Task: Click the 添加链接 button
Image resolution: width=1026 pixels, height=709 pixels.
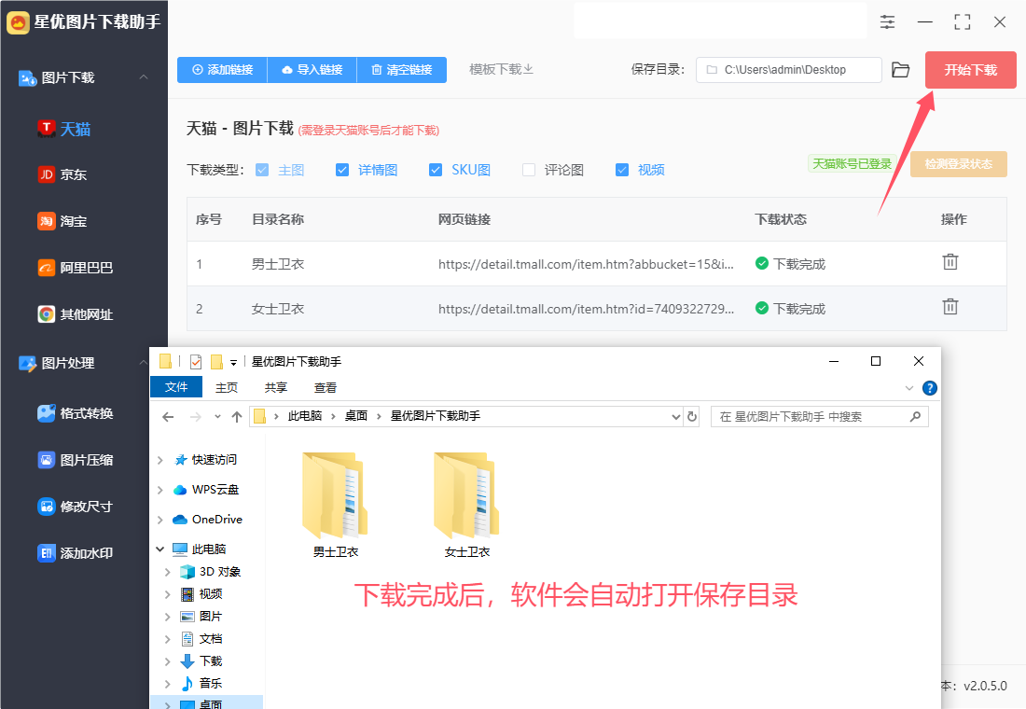Action: (x=223, y=70)
